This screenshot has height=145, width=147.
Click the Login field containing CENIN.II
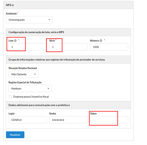[x=28, y=120]
